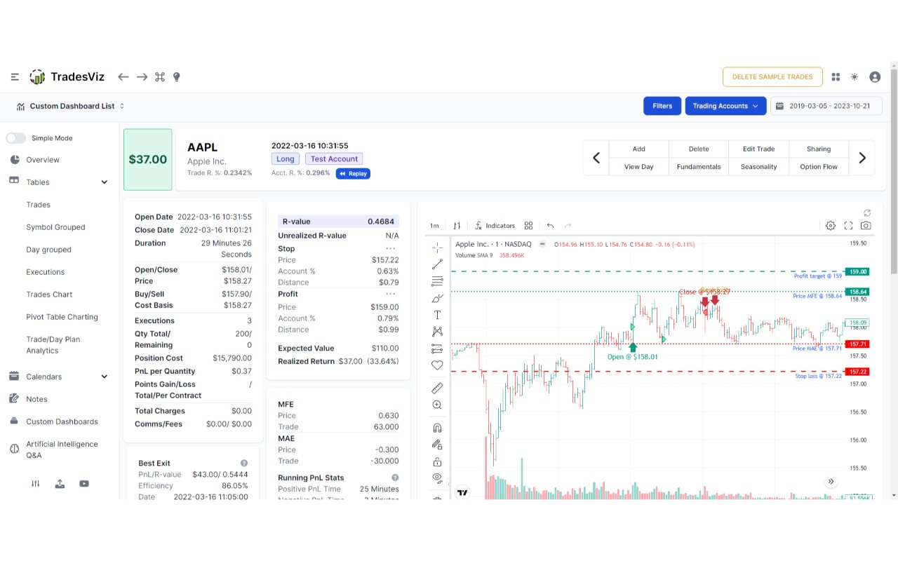Open the Stop options ellipsis
This screenshot has width=898, height=561.
(391, 248)
